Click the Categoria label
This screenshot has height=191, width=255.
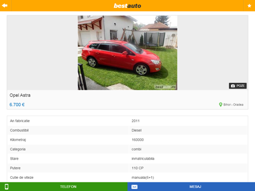coord(18,149)
